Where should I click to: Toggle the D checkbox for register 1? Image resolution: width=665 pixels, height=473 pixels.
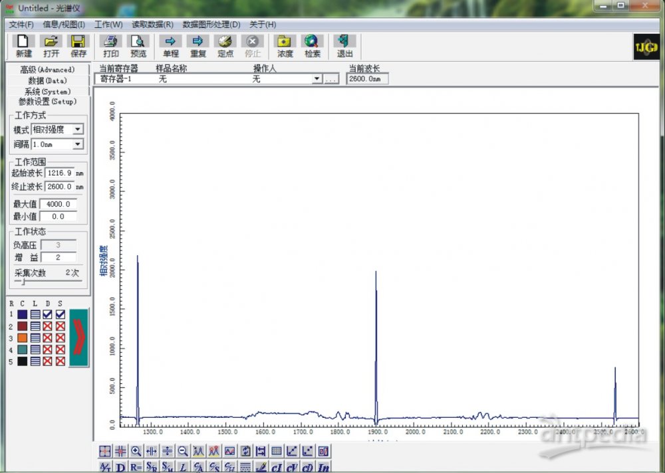(x=47, y=315)
